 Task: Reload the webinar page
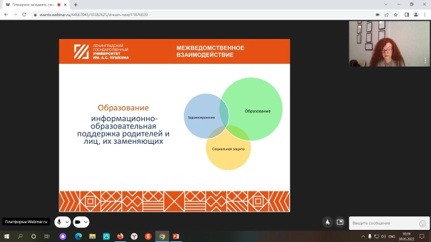tap(24, 15)
